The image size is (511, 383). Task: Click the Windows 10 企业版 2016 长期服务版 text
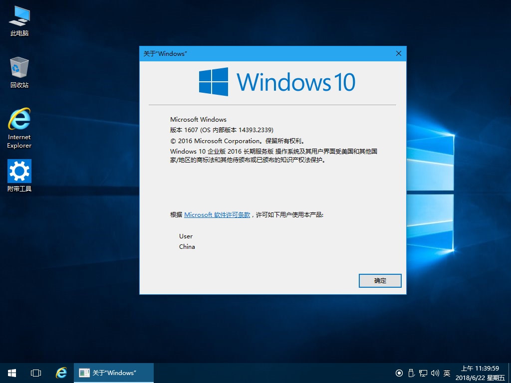pos(222,152)
